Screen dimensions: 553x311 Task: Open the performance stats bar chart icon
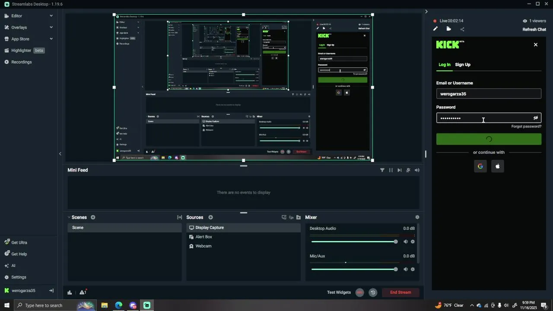70,292
